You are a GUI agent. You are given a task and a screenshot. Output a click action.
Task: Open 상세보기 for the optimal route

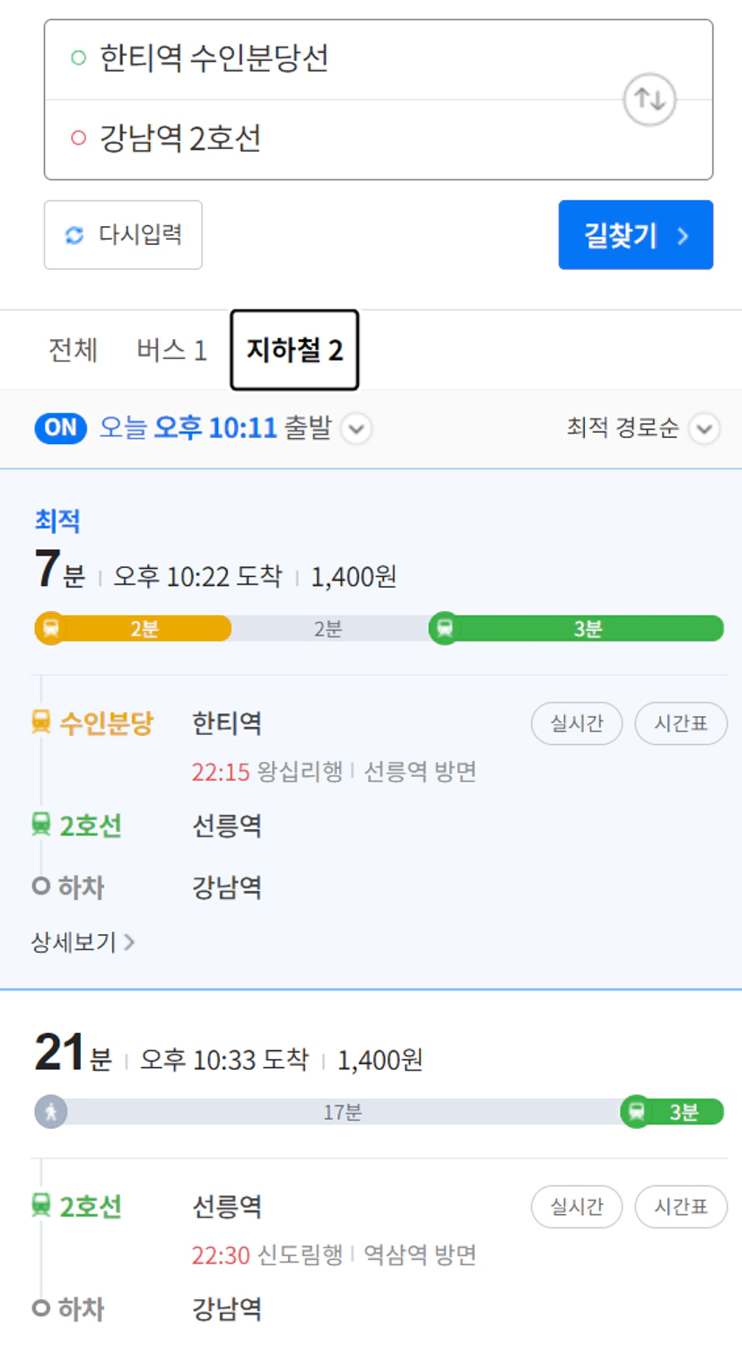click(x=83, y=942)
